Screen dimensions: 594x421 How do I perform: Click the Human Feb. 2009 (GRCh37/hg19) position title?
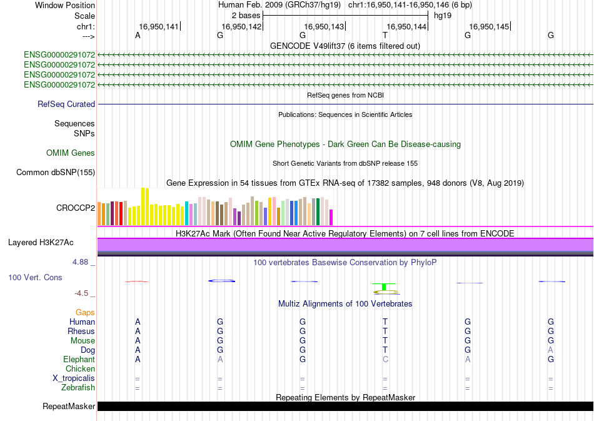279,5
